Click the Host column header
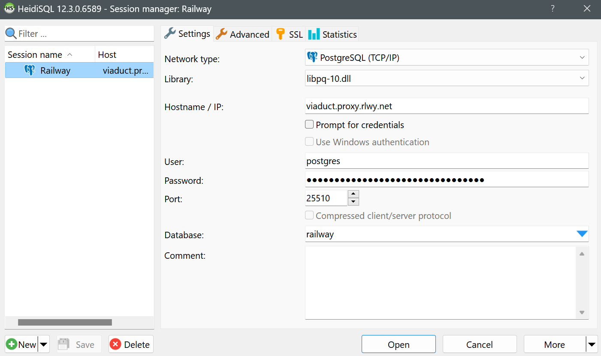Viewport: 601px width, 356px height. [124, 54]
